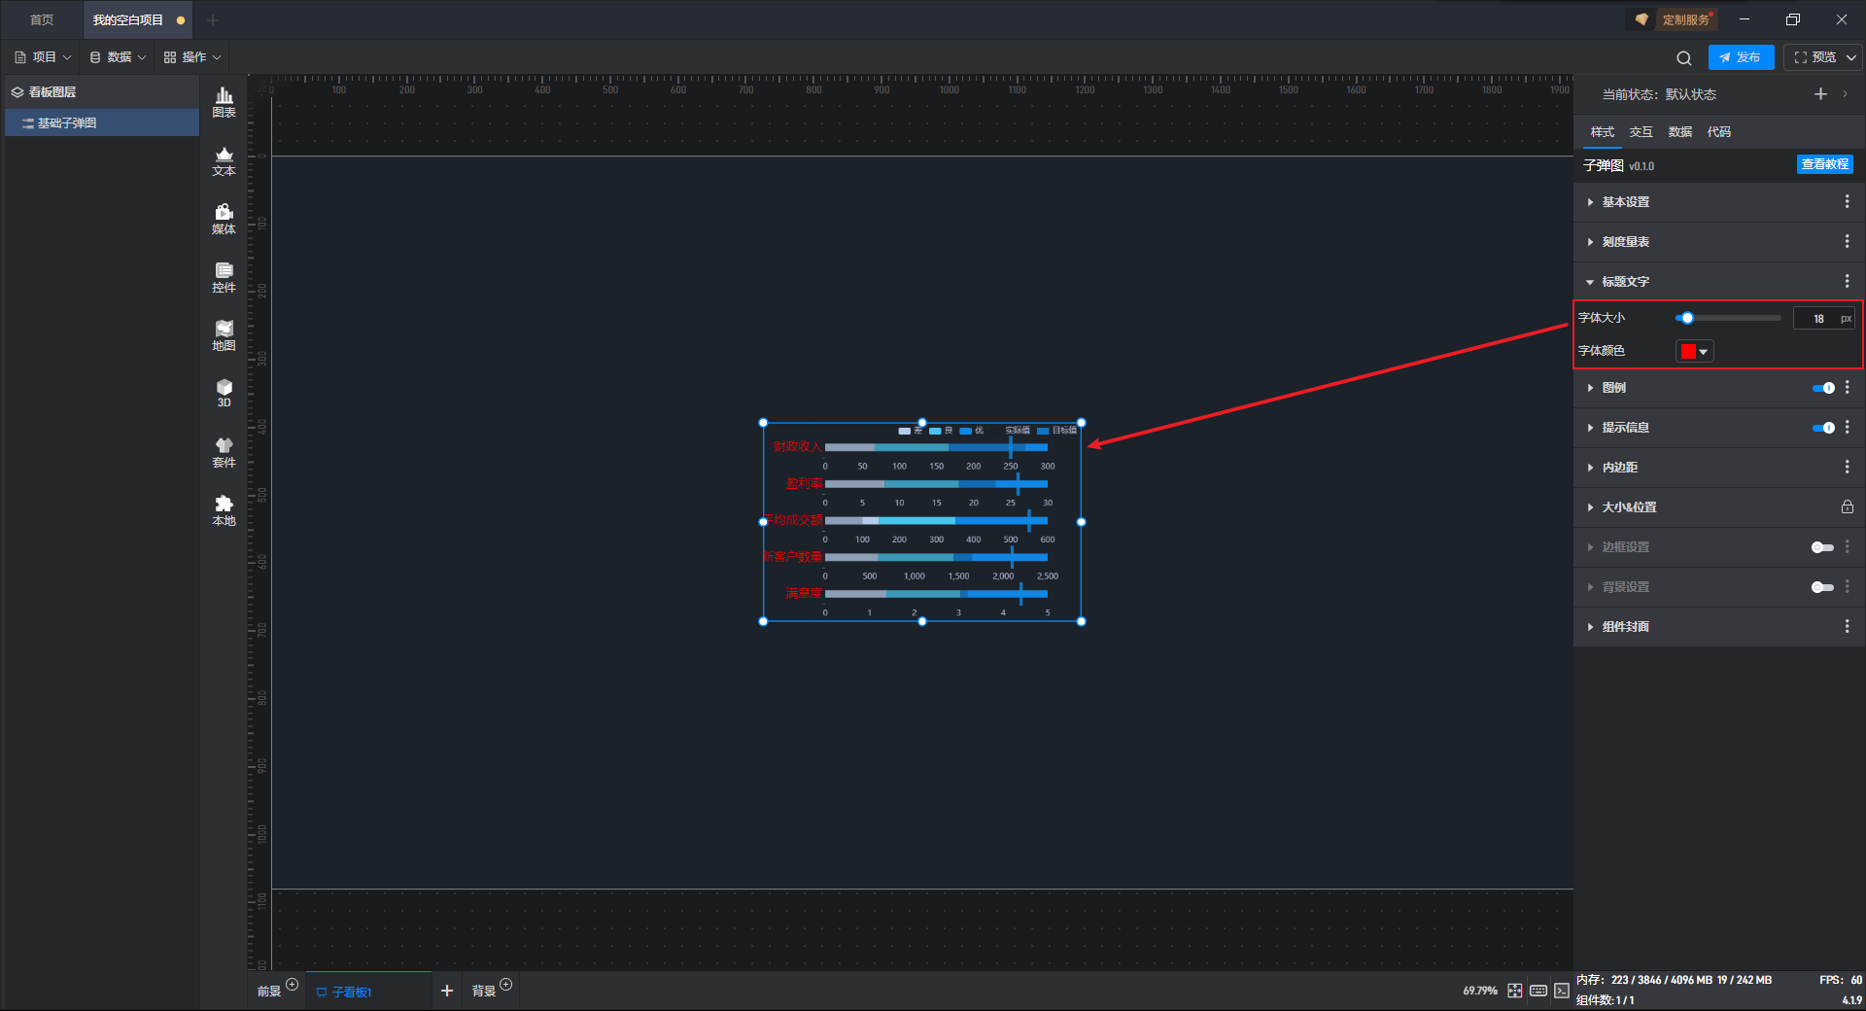Viewport: 1866px width, 1011px height.
Task: Open the preview mode dropdown arrow
Action: 1851,57
